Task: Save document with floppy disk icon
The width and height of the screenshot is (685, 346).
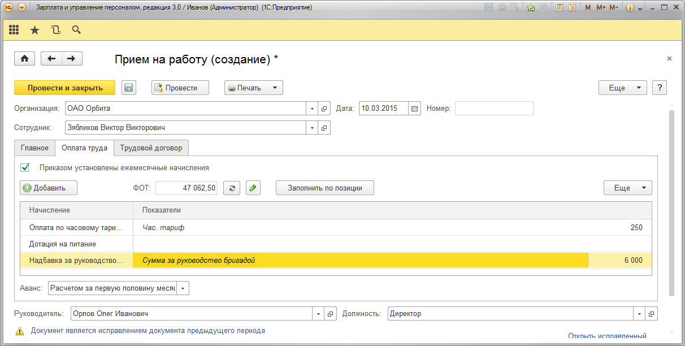Action: [x=128, y=88]
